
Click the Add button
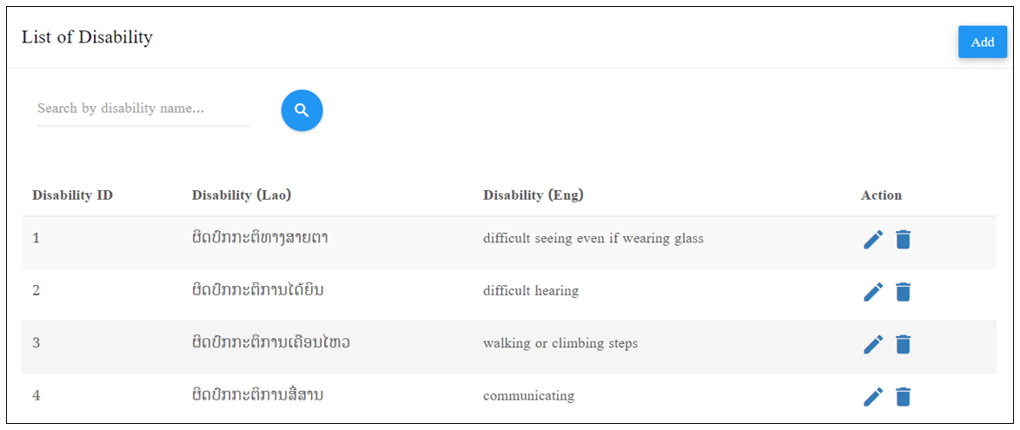[983, 43]
